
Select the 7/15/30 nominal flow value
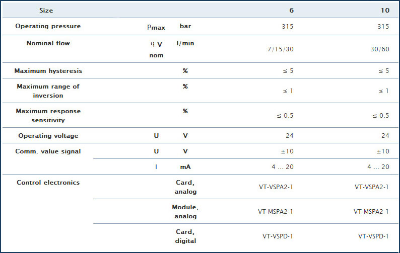[x=281, y=49]
